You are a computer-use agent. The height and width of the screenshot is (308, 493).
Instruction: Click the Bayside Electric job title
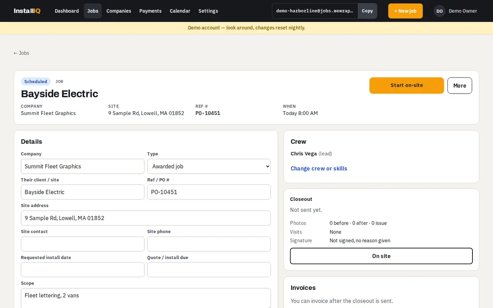click(x=60, y=94)
